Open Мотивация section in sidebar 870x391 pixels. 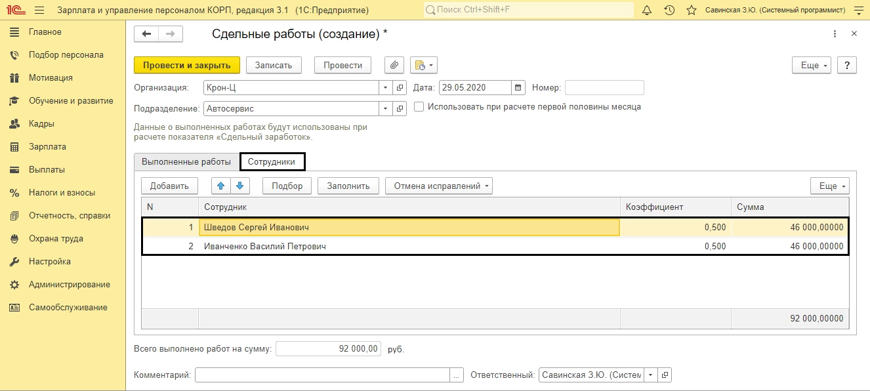tap(51, 78)
